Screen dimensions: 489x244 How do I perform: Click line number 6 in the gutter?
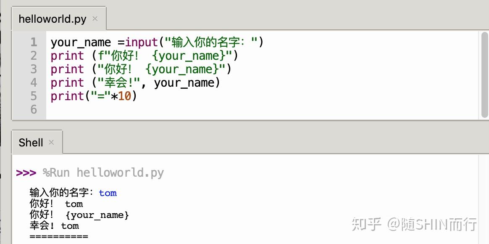pyautogui.click(x=33, y=109)
